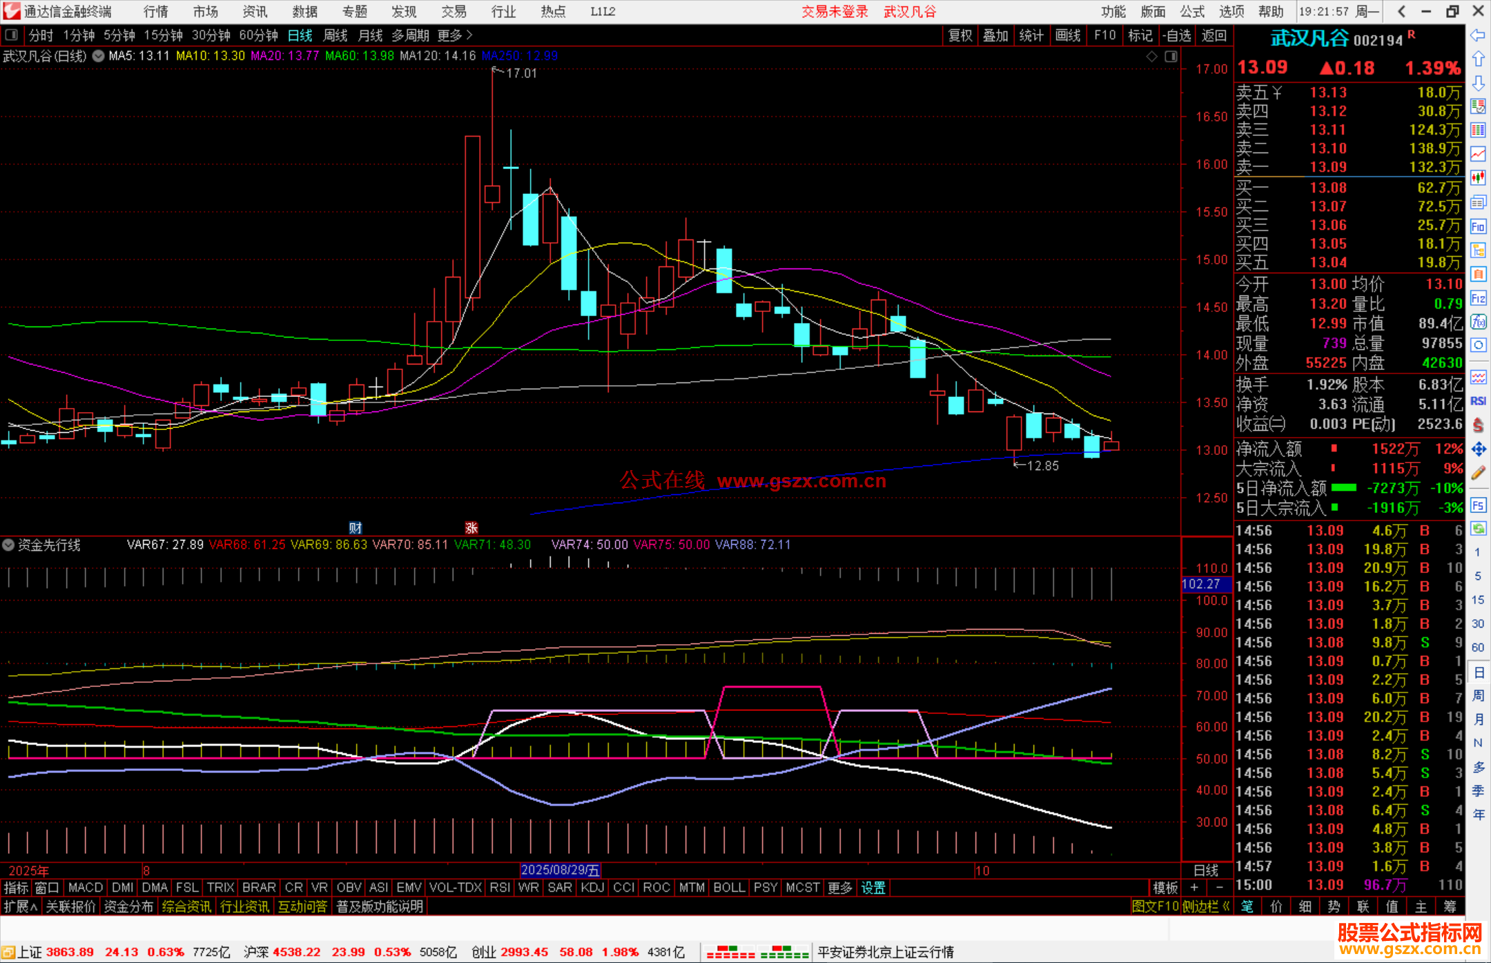1491x963 pixels.
Task: Click the four-way move arrows icon
Action: (1478, 449)
